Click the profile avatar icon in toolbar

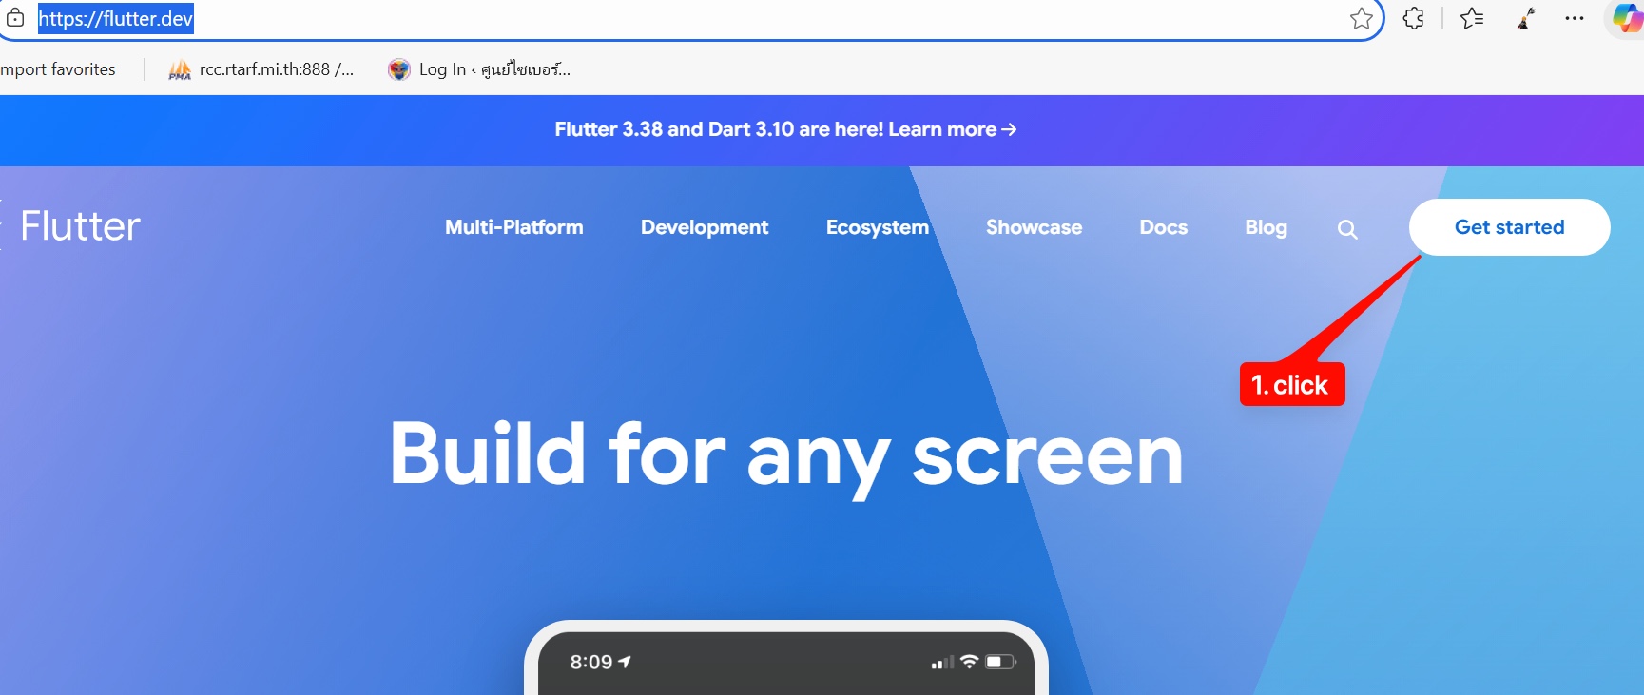coord(1526,19)
